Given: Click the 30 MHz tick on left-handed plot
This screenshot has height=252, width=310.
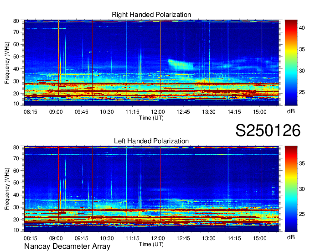Looking at the screenshot, I should tap(16, 207).
